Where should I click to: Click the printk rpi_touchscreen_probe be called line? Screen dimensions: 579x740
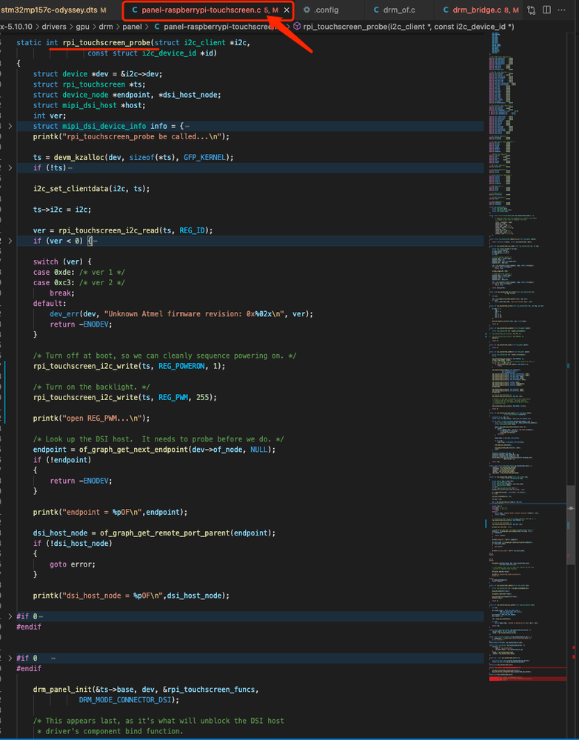point(131,136)
